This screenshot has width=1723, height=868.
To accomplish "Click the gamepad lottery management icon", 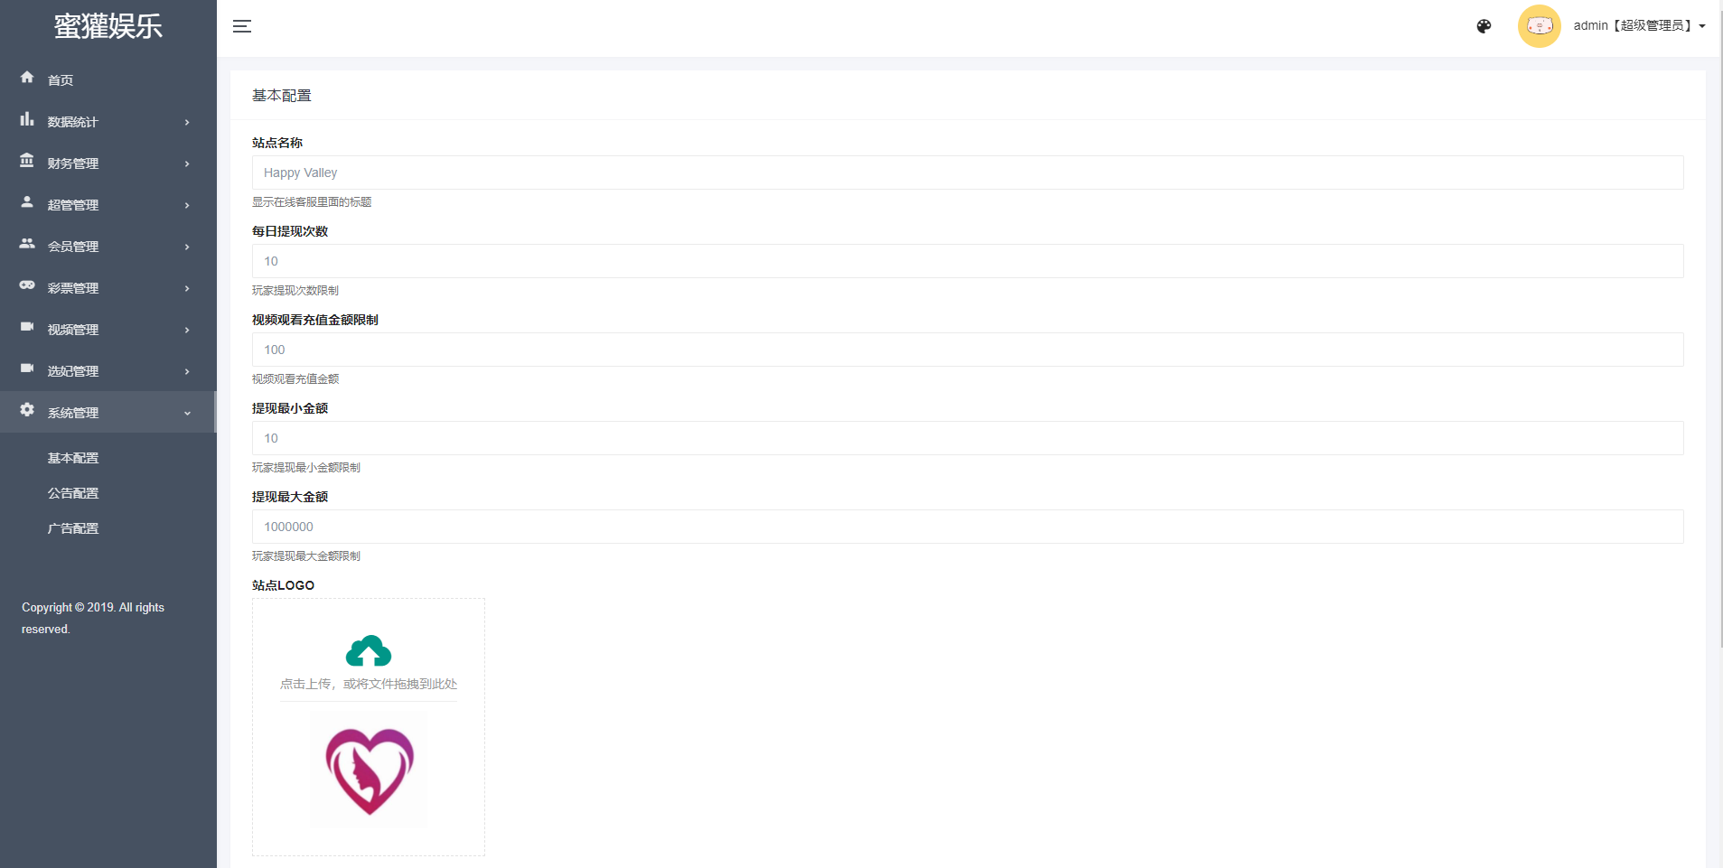I will pyautogui.click(x=27, y=285).
